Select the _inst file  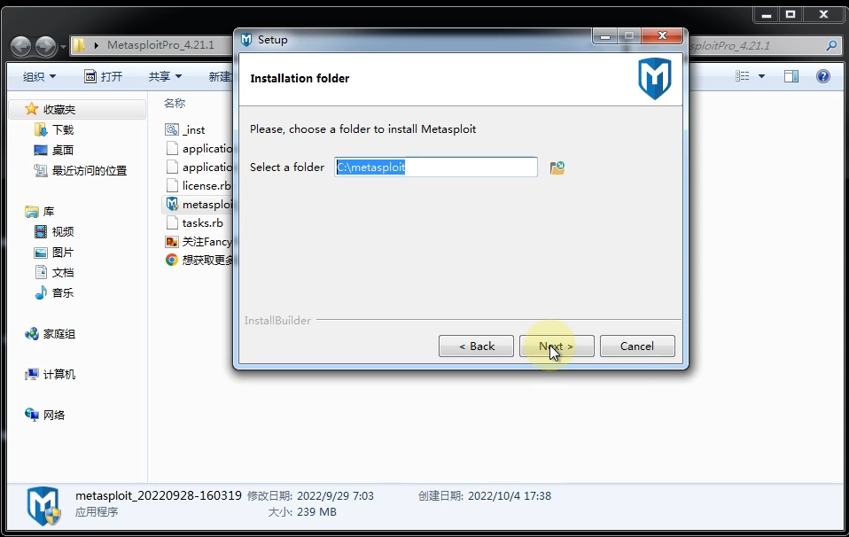point(185,130)
